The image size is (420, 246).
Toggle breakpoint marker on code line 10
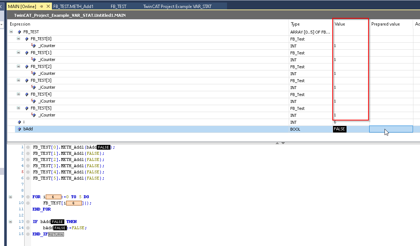point(28,203)
